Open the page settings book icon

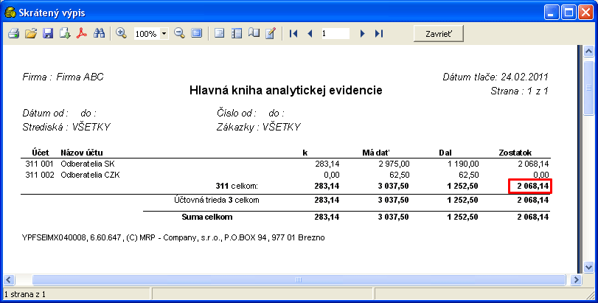click(x=254, y=33)
